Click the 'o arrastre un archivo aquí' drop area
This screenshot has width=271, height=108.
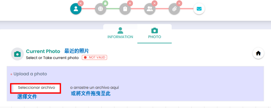click(96, 87)
